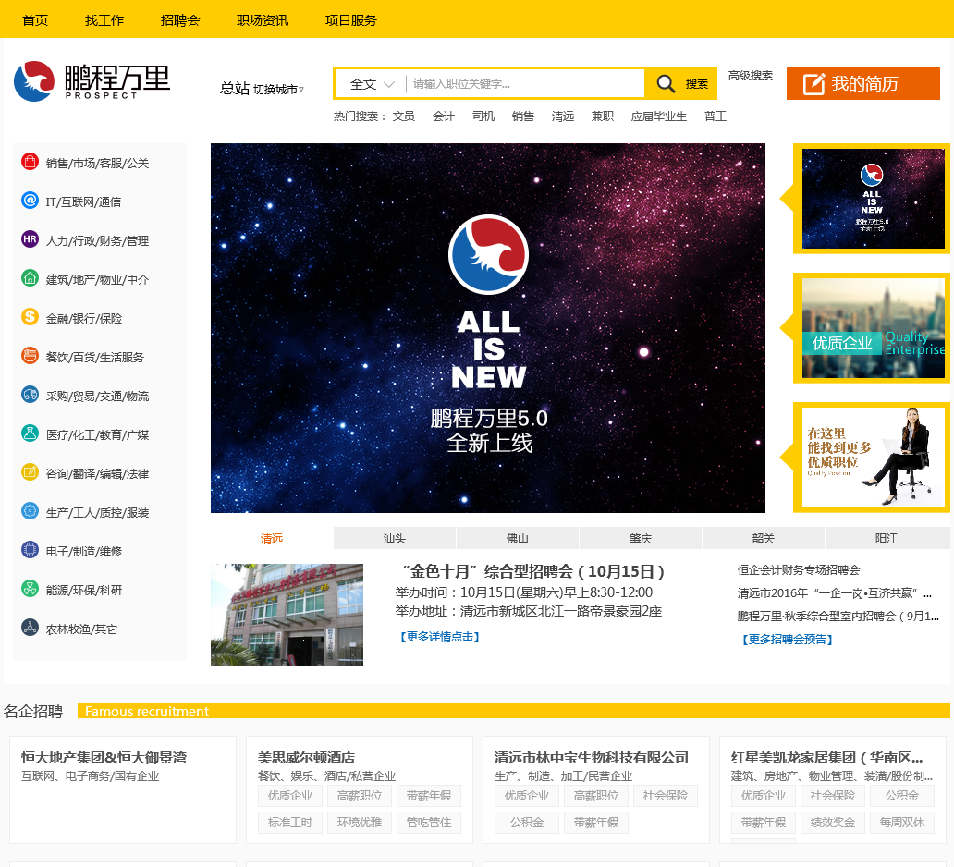The image size is (954, 867).
Task: Open 职场资讯 in the top navigation
Action: (x=263, y=20)
